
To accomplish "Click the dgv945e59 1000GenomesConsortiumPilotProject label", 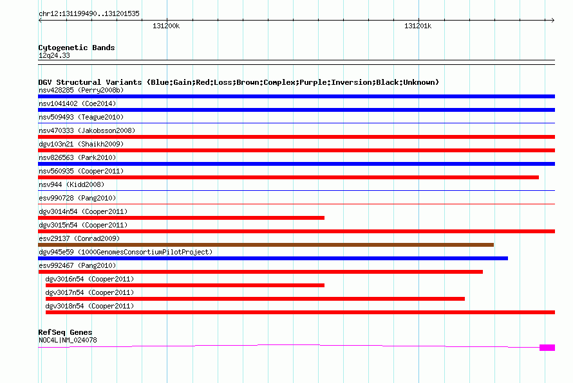I will (126, 252).
